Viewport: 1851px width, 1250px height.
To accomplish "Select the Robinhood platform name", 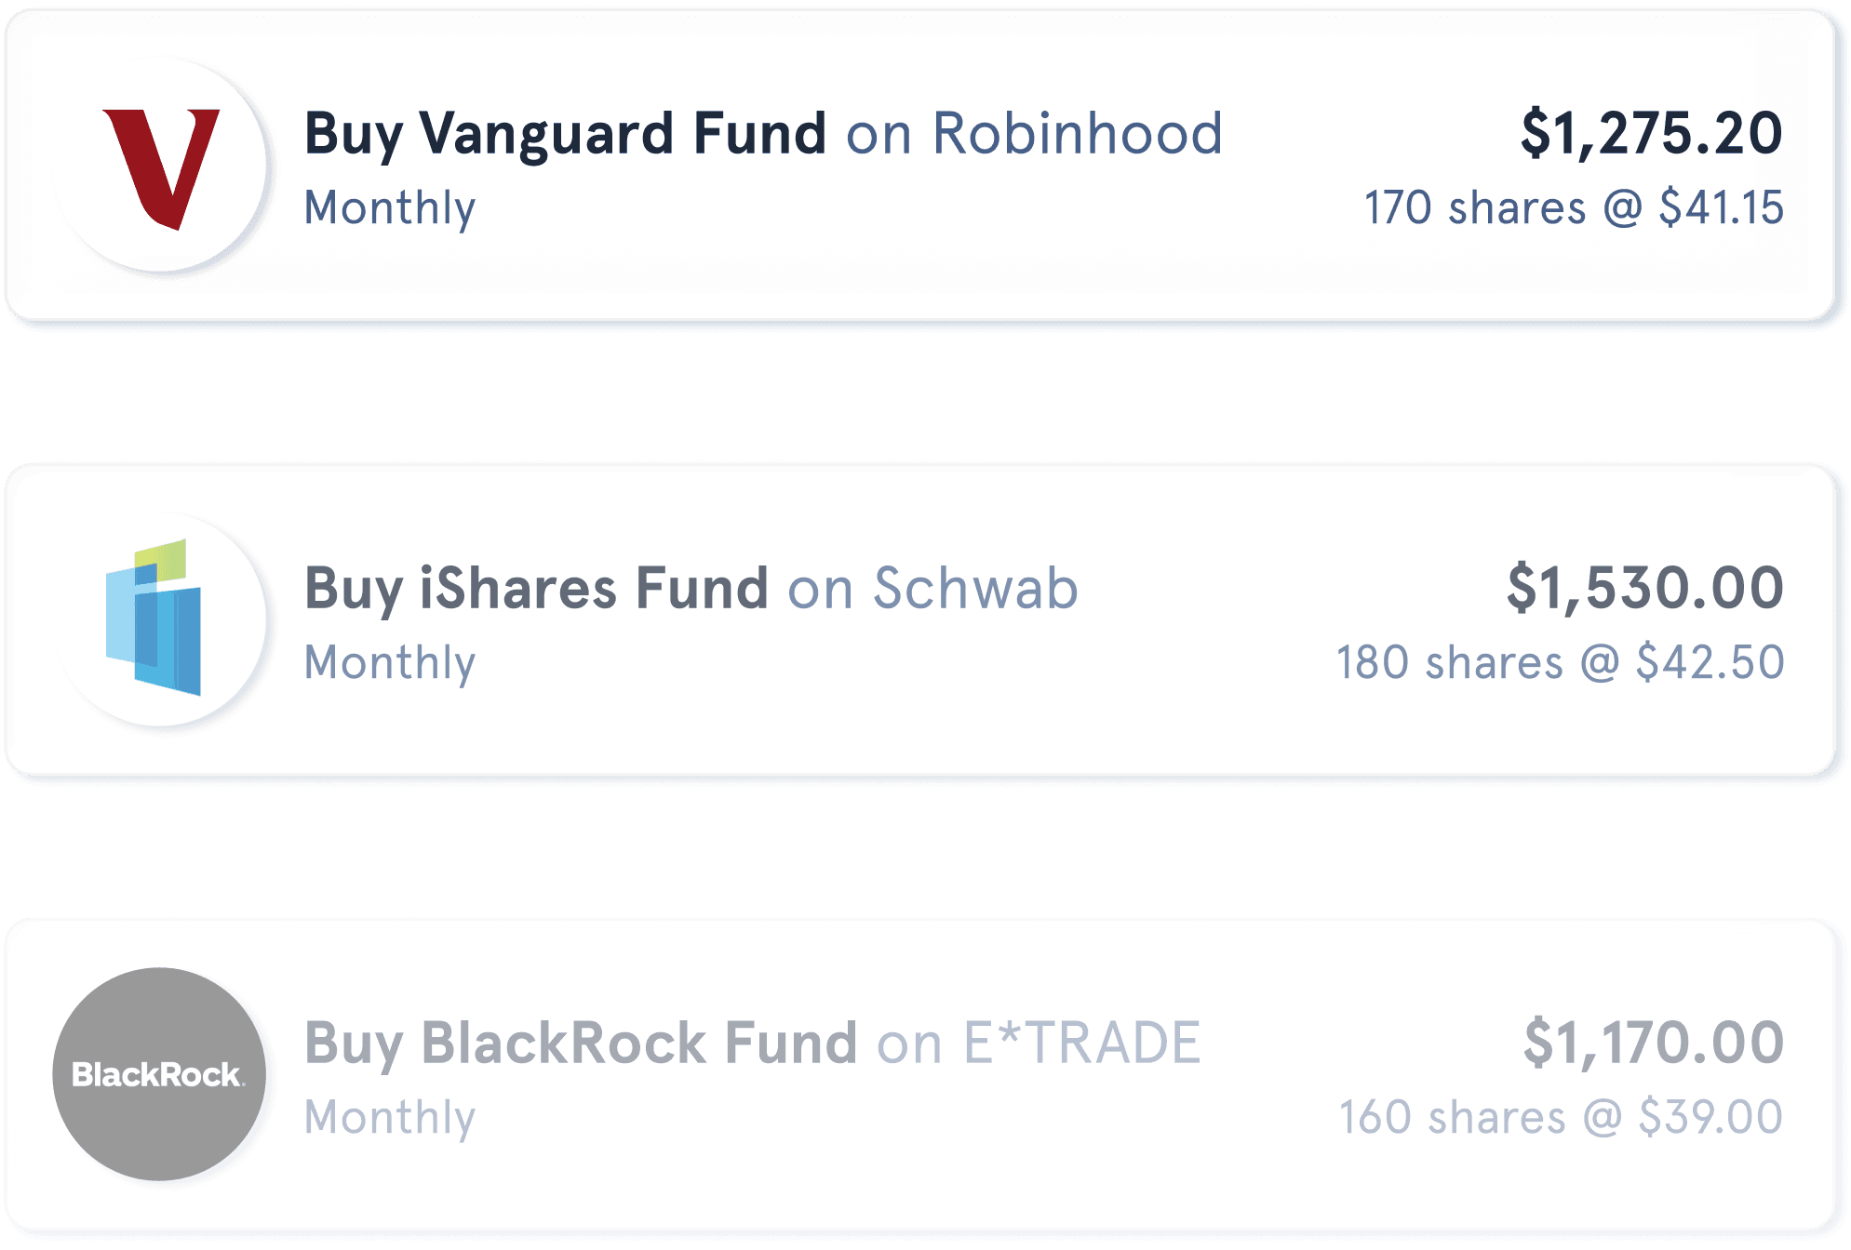I will pyautogui.click(x=1077, y=134).
